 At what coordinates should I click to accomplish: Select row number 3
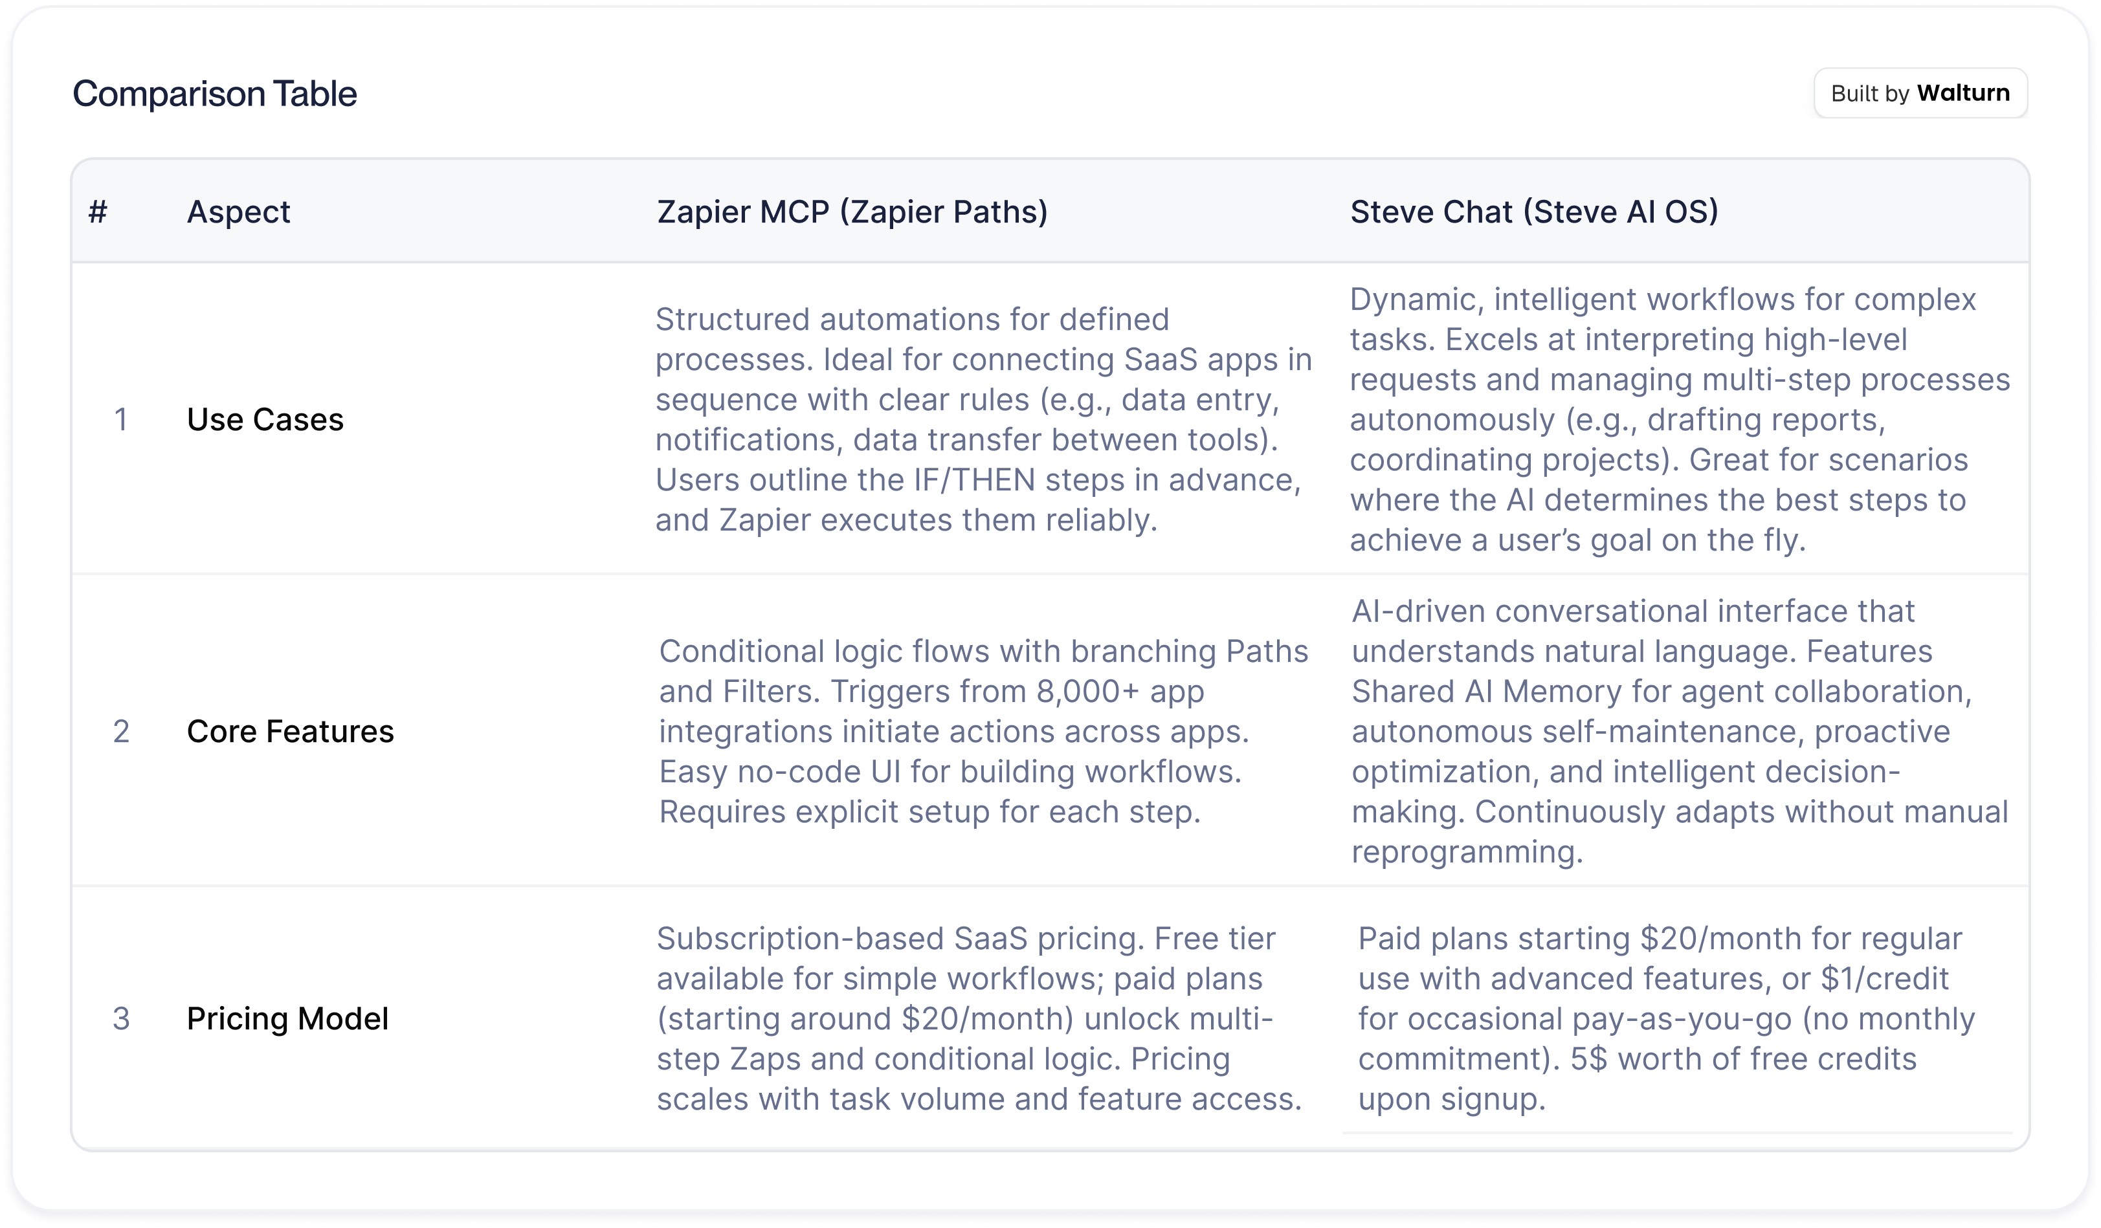coord(121,1018)
